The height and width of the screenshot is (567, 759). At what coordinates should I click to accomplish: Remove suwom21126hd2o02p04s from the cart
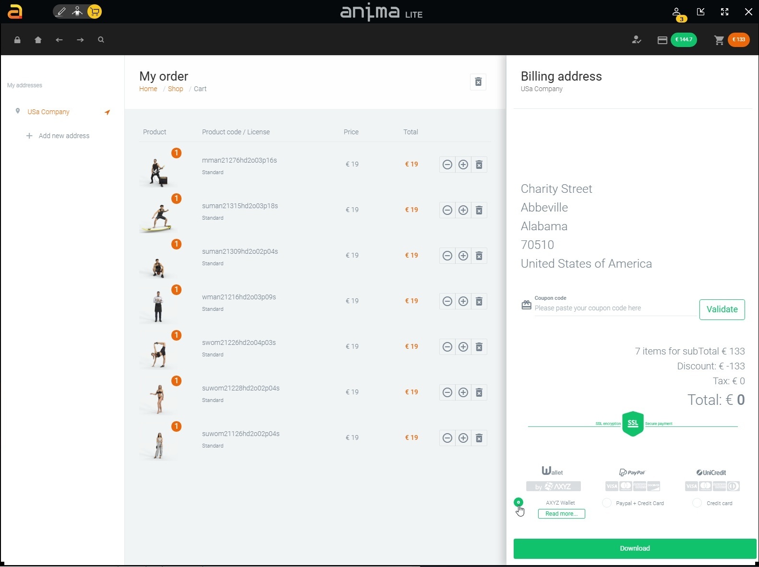(479, 438)
